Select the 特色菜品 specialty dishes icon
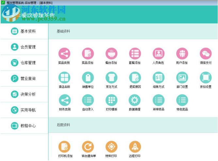 click(x=182, y=100)
